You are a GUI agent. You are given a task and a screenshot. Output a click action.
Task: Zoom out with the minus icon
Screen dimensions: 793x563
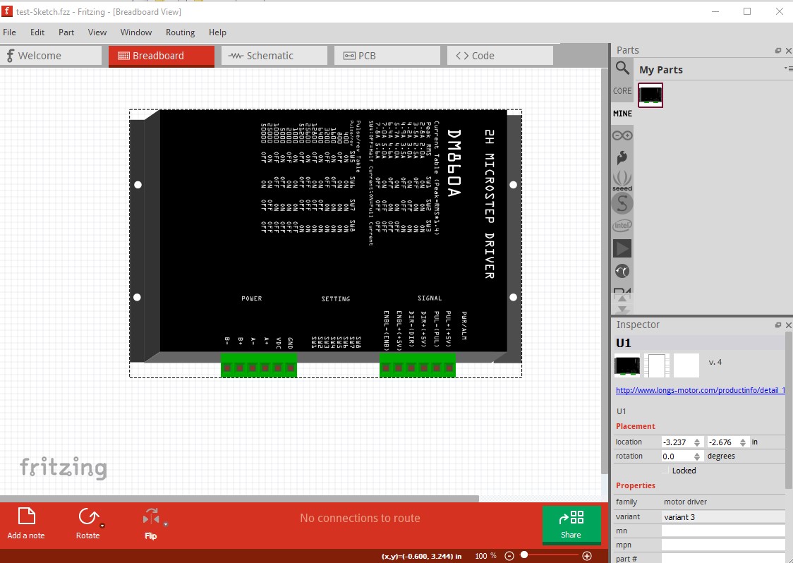[509, 556]
